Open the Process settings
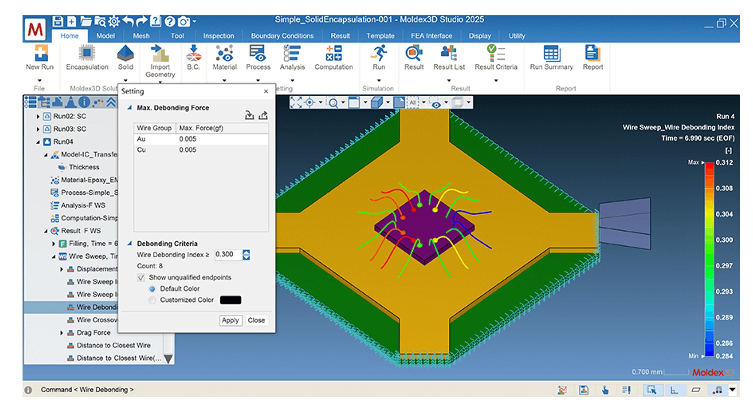Viewport: 753px width, 410px height. [258, 58]
